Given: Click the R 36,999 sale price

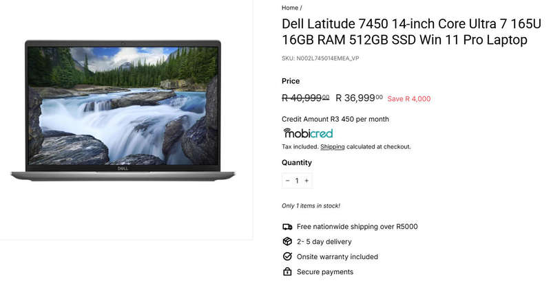Looking at the screenshot, I should pos(359,98).
